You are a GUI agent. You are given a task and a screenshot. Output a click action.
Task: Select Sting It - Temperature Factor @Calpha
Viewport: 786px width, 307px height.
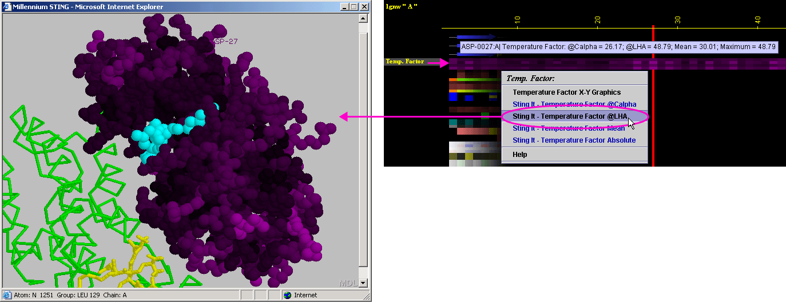click(x=574, y=104)
